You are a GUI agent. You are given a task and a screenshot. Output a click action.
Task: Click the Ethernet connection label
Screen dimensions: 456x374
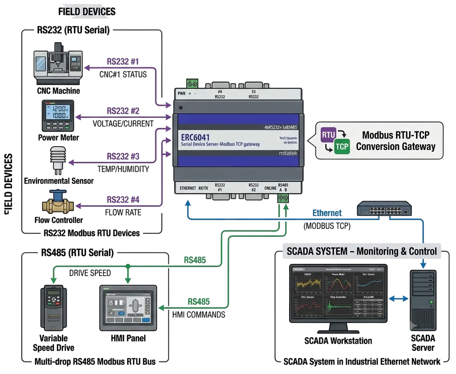(x=327, y=213)
